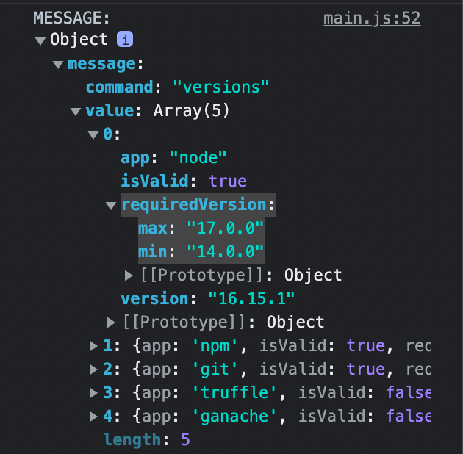Collapse array index 0 entry
Image resolution: width=463 pixels, height=454 pixels.
tap(93, 135)
